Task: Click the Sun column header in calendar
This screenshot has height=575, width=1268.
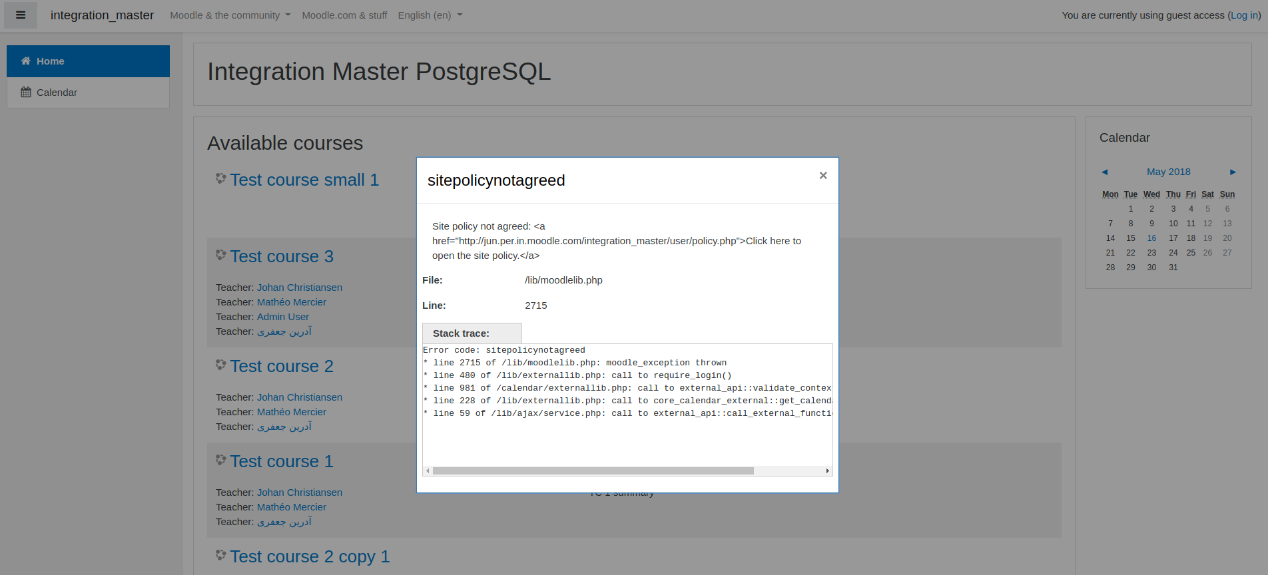Action: (x=1227, y=194)
